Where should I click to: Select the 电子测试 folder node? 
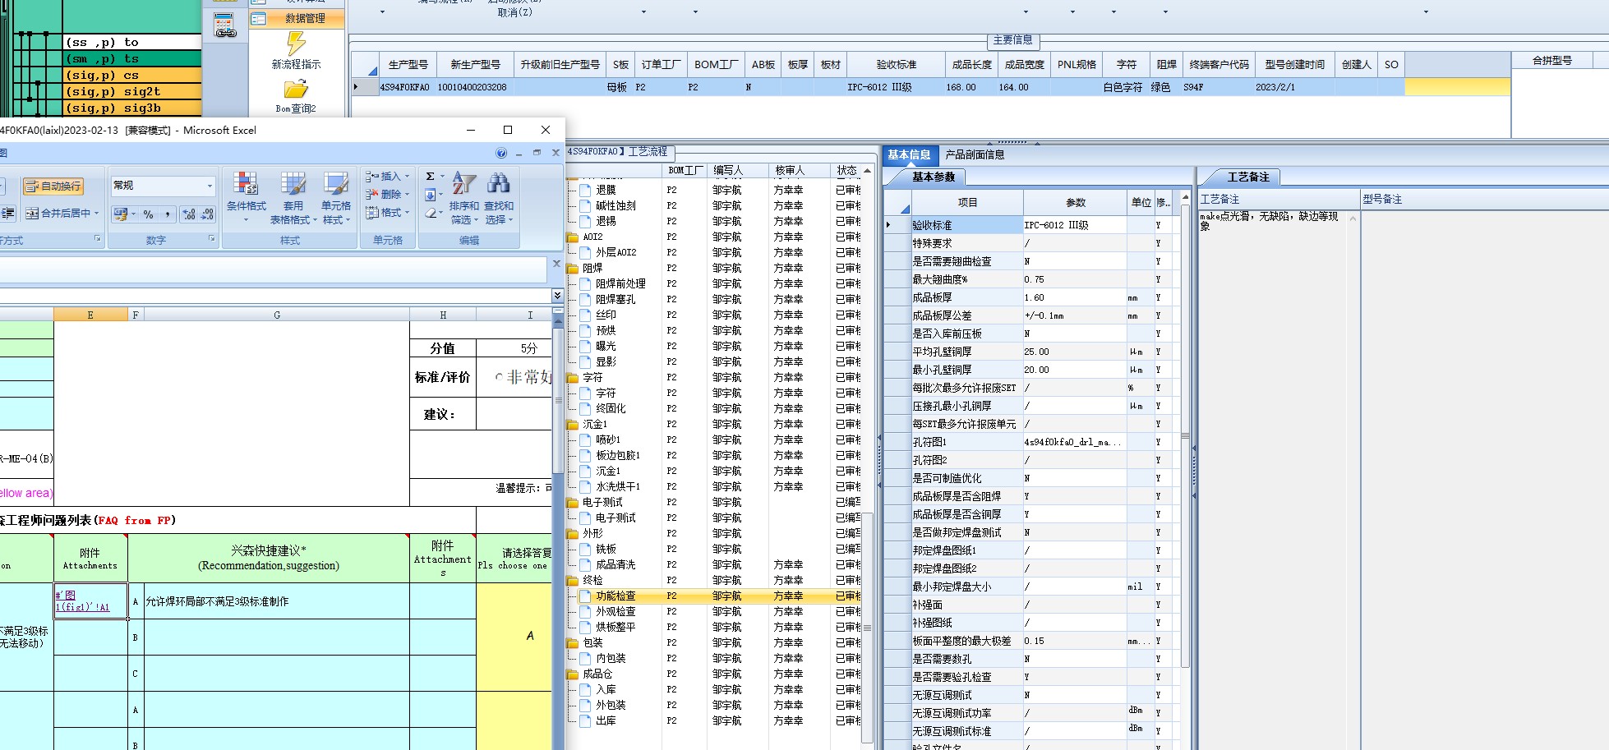pos(602,502)
